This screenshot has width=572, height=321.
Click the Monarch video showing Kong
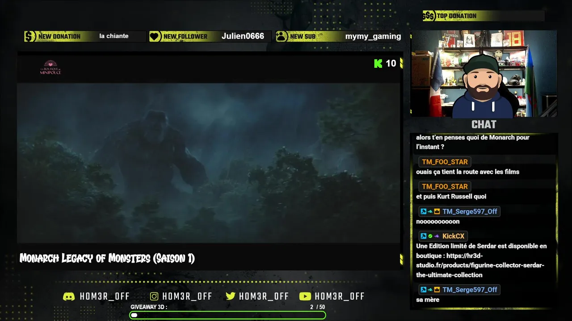(208, 163)
